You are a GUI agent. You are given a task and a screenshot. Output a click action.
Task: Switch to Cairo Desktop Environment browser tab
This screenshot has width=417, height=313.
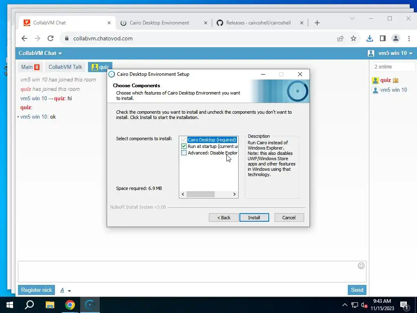click(x=159, y=23)
